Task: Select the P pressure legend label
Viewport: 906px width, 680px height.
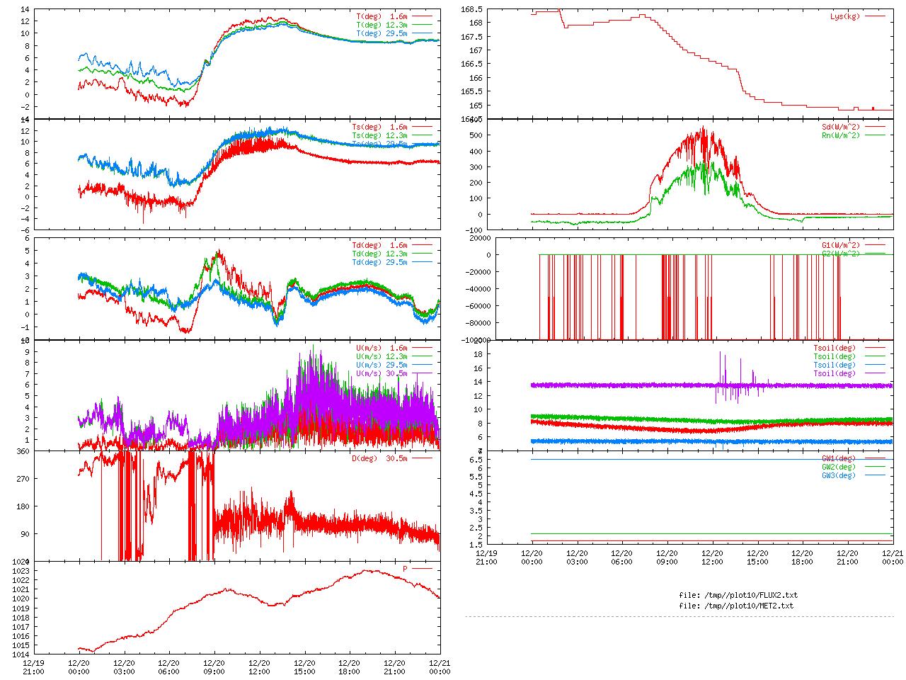Action: (405, 569)
